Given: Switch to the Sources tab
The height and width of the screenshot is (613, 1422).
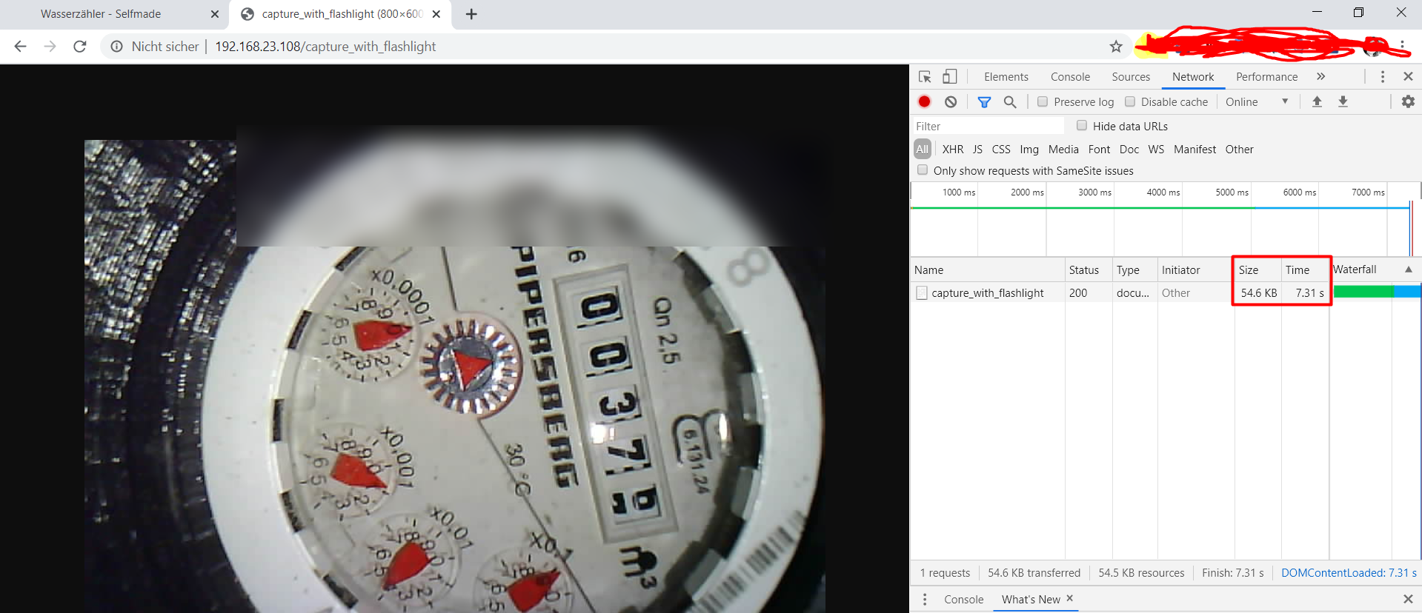Looking at the screenshot, I should (1131, 76).
